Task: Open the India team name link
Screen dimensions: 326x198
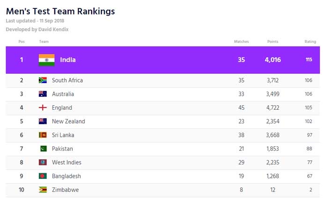Action: pos(68,60)
